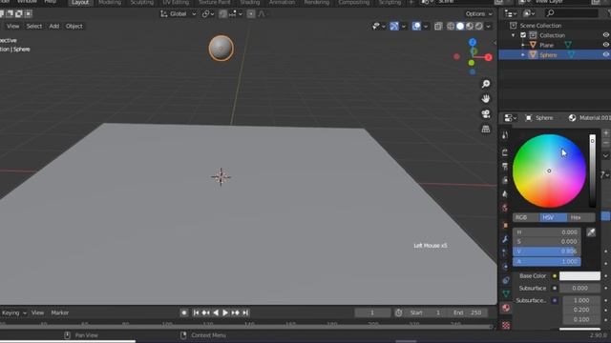This screenshot has width=611, height=343.
Task: Toggle viewport gizmos visibility
Action: pyautogui.click(x=394, y=26)
